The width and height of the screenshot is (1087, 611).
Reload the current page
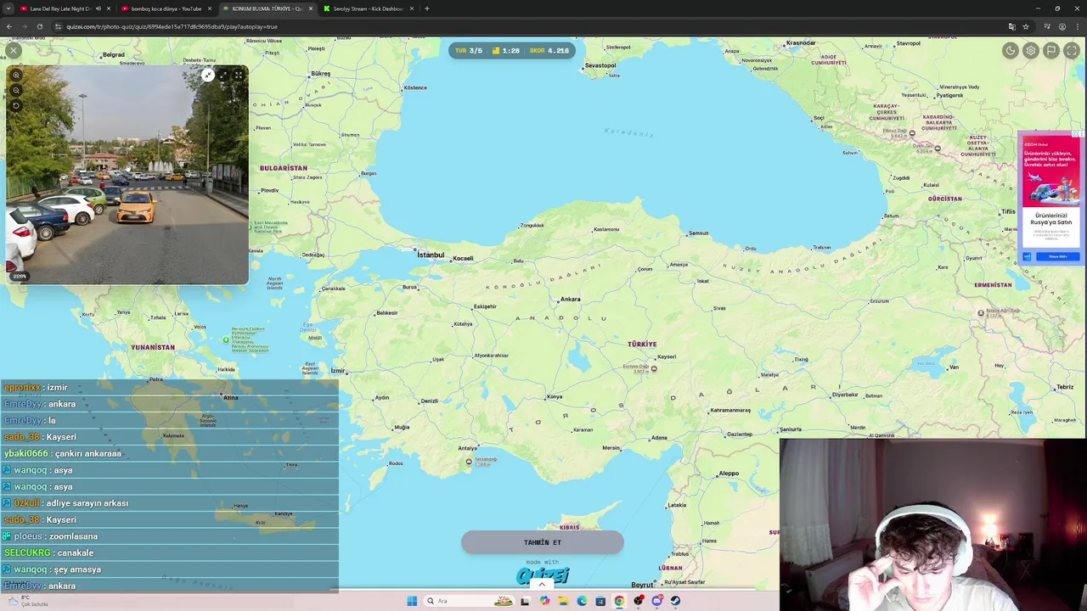pos(40,26)
